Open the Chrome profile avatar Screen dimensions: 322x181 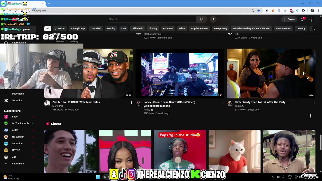pos(312,11)
